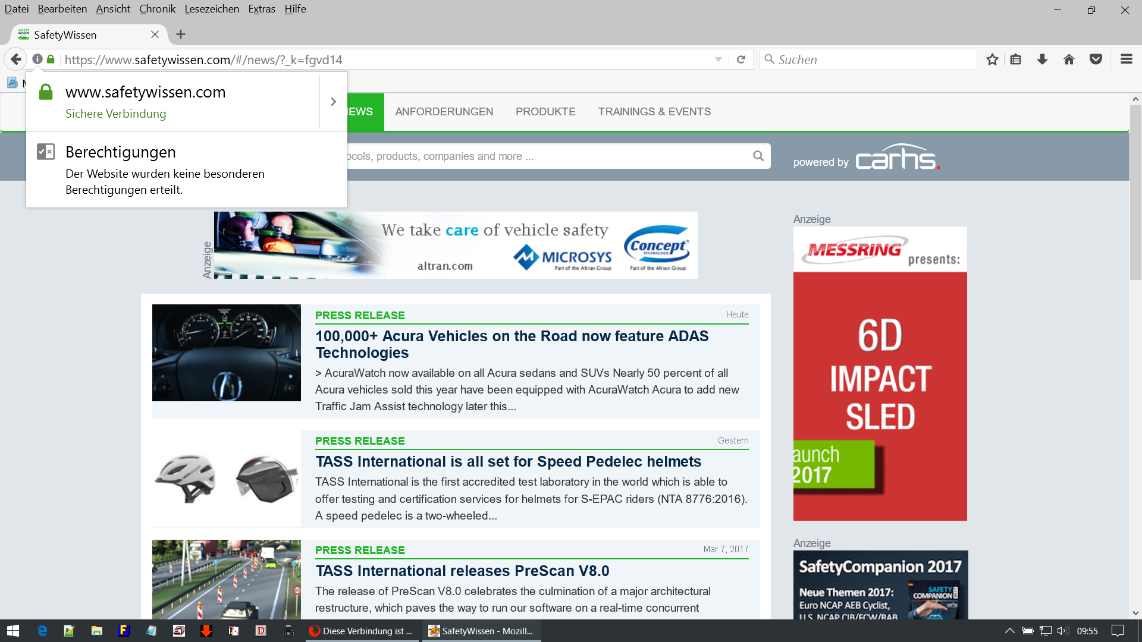Click the Pocket shield icon

[1096, 59]
